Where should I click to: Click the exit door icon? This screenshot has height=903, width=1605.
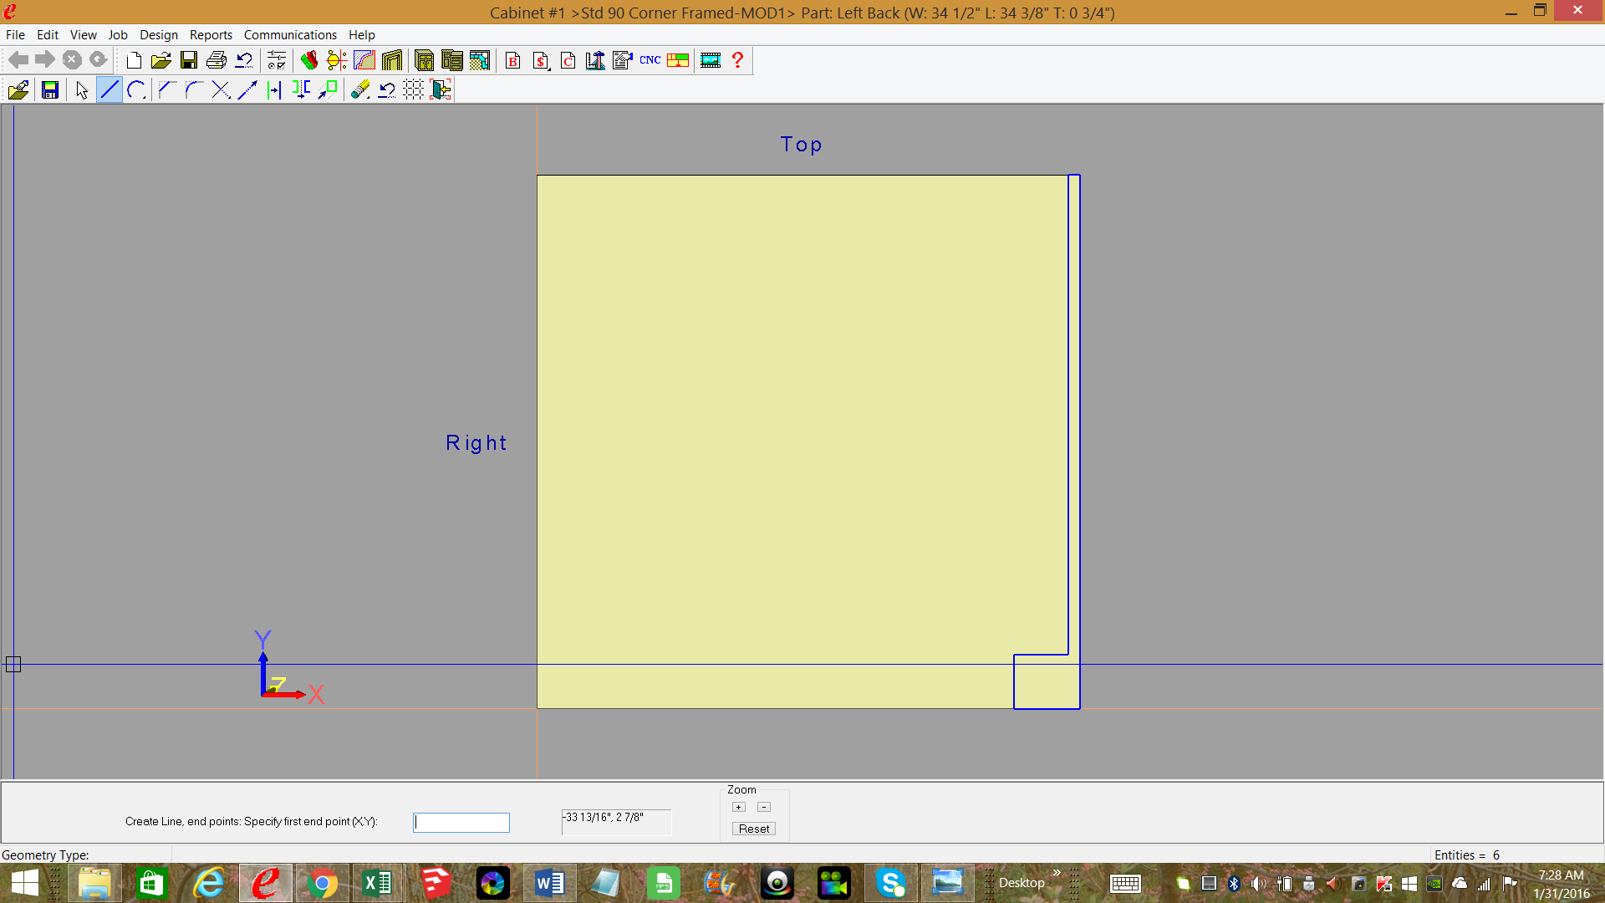click(x=441, y=89)
